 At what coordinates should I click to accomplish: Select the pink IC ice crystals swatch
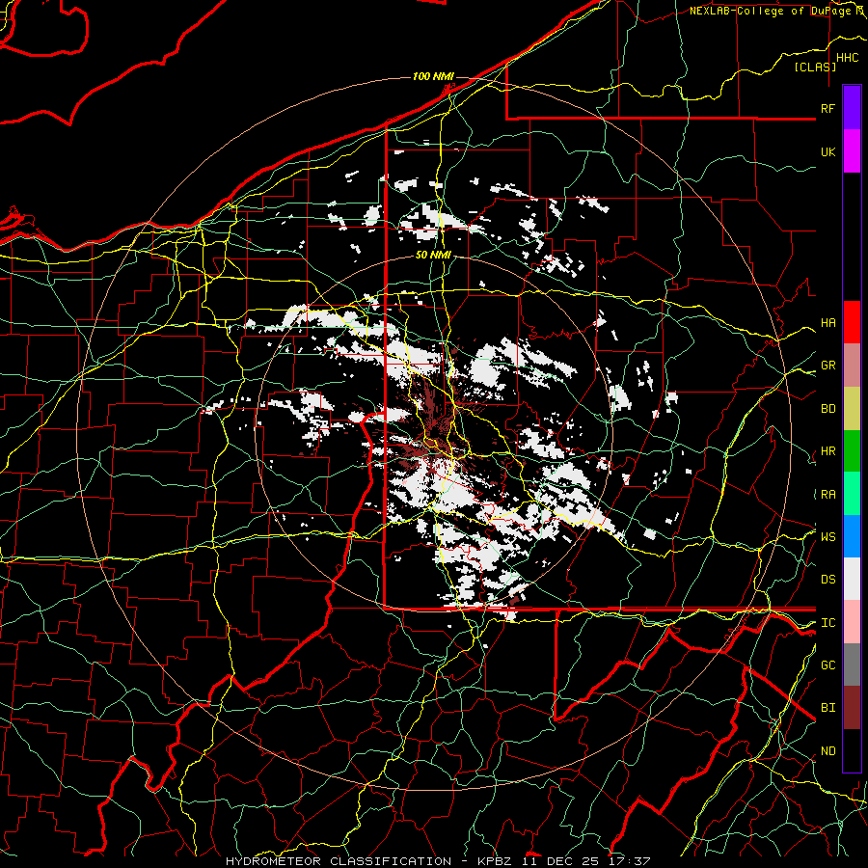point(852,622)
